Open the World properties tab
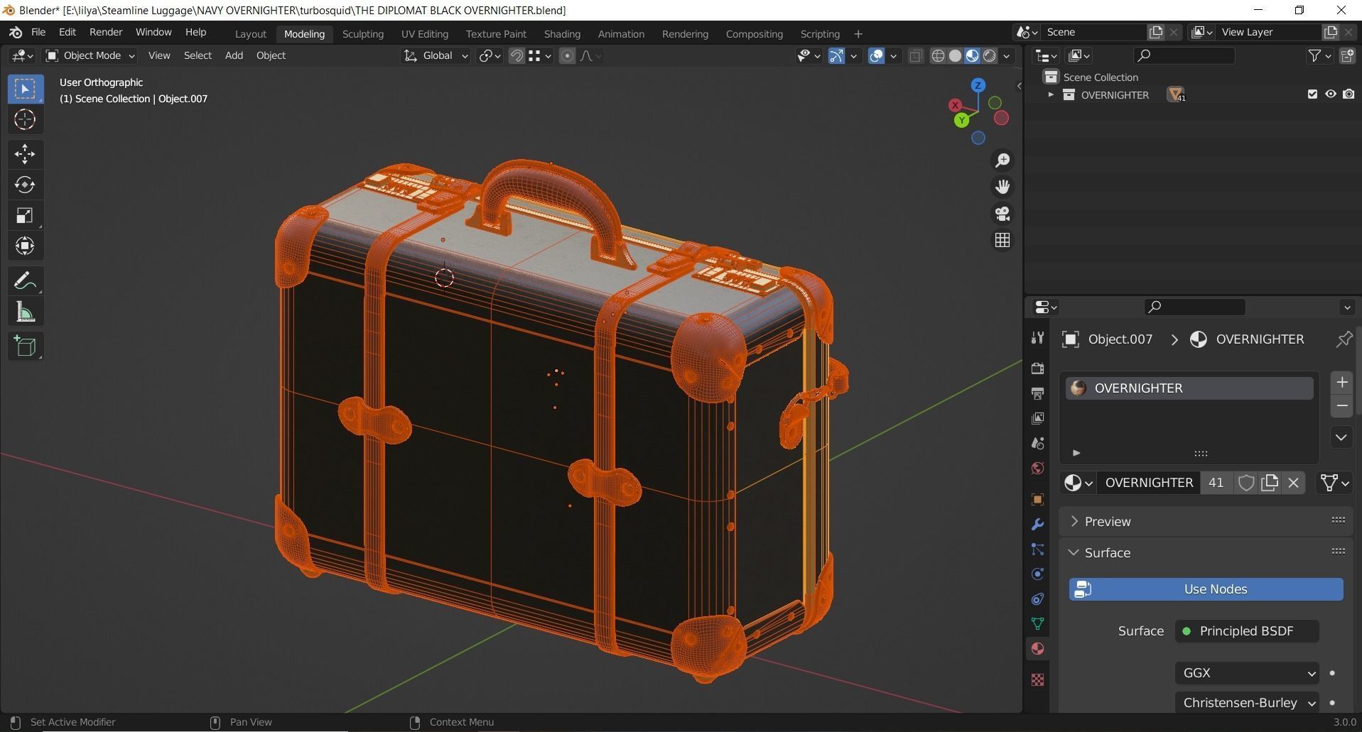The height and width of the screenshot is (732, 1362). tap(1037, 469)
